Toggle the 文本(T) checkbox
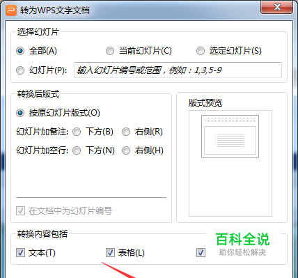 click(20, 253)
